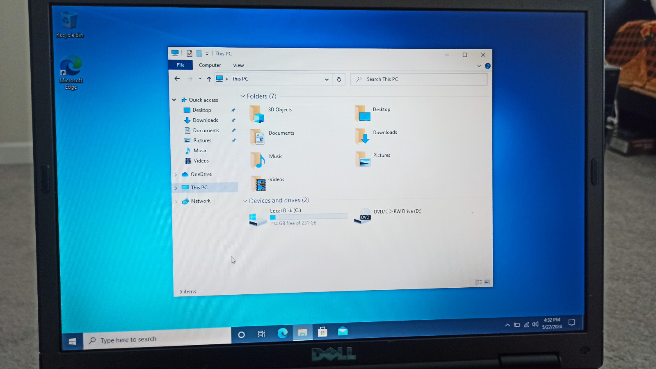Click File Explorer icon in the taskbar

click(302, 332)
